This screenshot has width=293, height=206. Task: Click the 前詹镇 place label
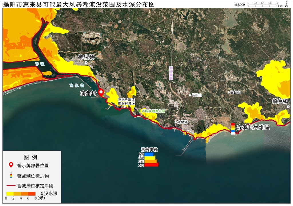pyautogui.click(x=280, y=101)
